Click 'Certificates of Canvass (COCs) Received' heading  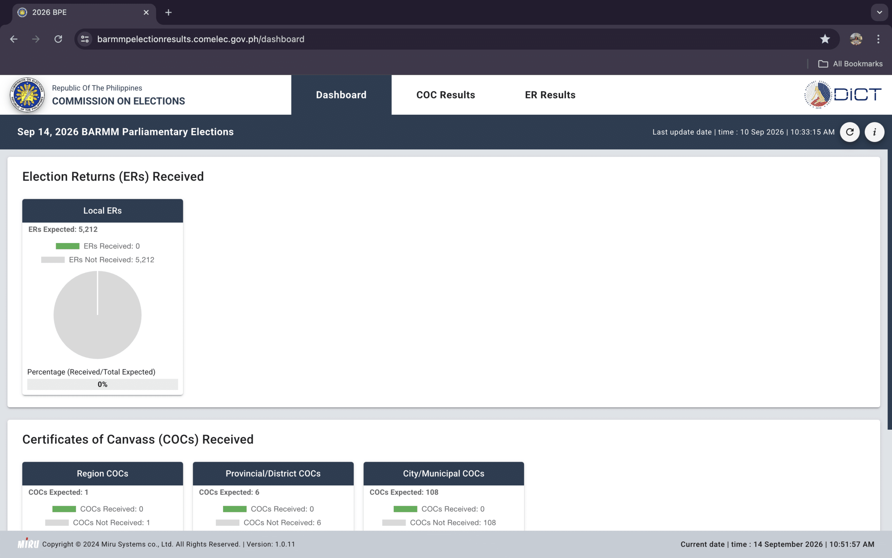[x=138, y=439]
